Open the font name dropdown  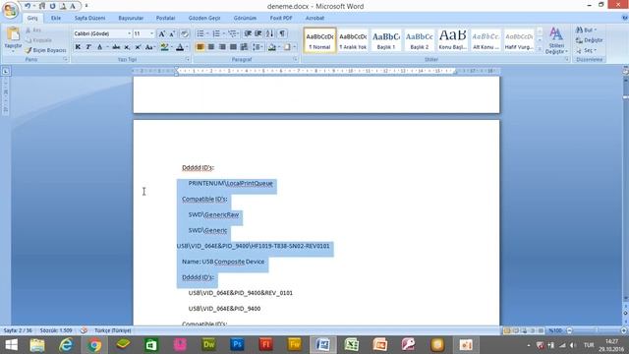(x=129, y=33)
